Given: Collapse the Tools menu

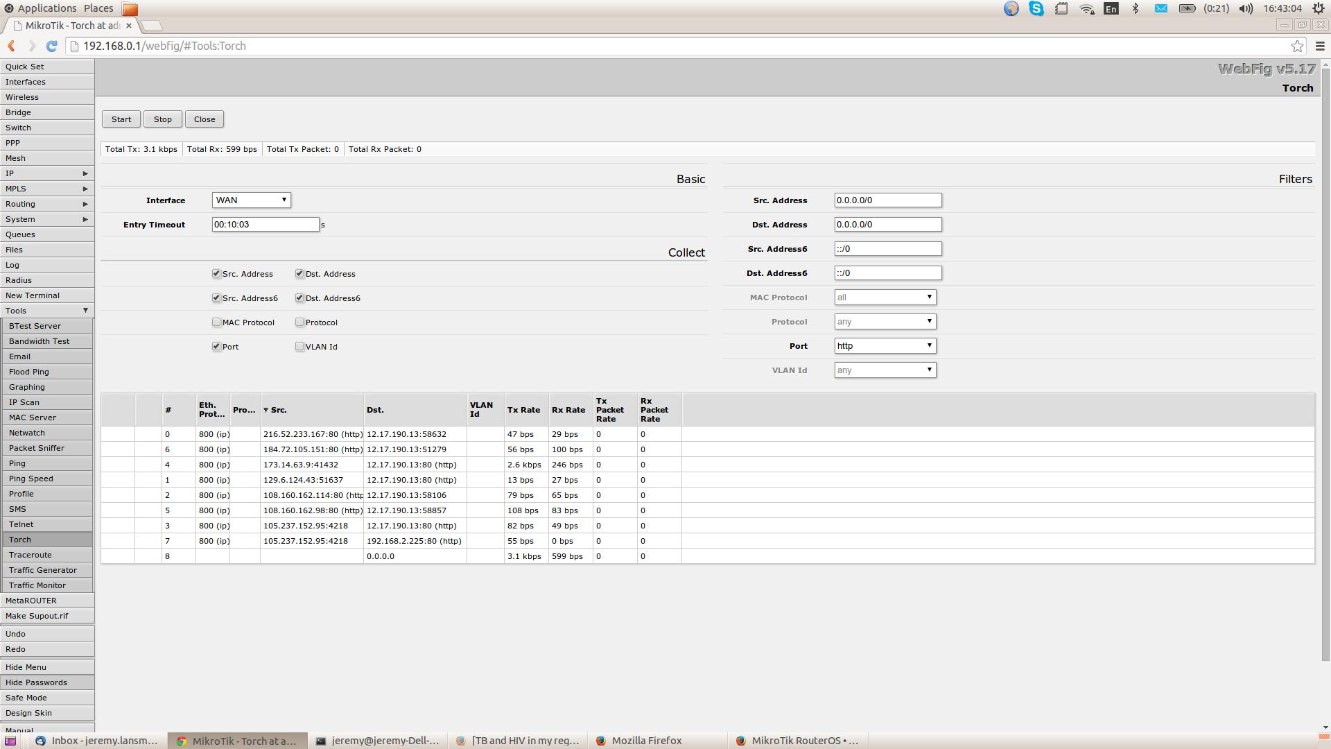Looking at the screenshot, I should pyautogui.click(x=47, y=311).
